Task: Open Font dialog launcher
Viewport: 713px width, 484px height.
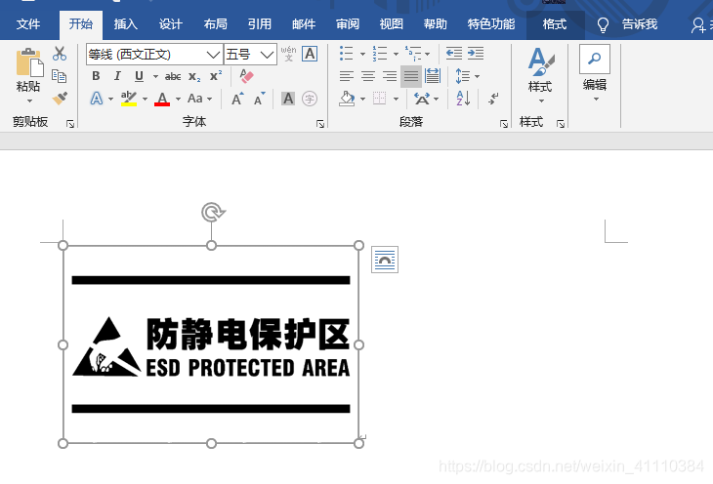Action: click(x=320, y=124)
